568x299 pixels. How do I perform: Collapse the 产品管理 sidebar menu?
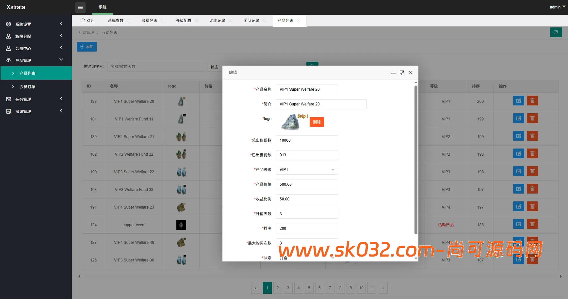point(36,60)
